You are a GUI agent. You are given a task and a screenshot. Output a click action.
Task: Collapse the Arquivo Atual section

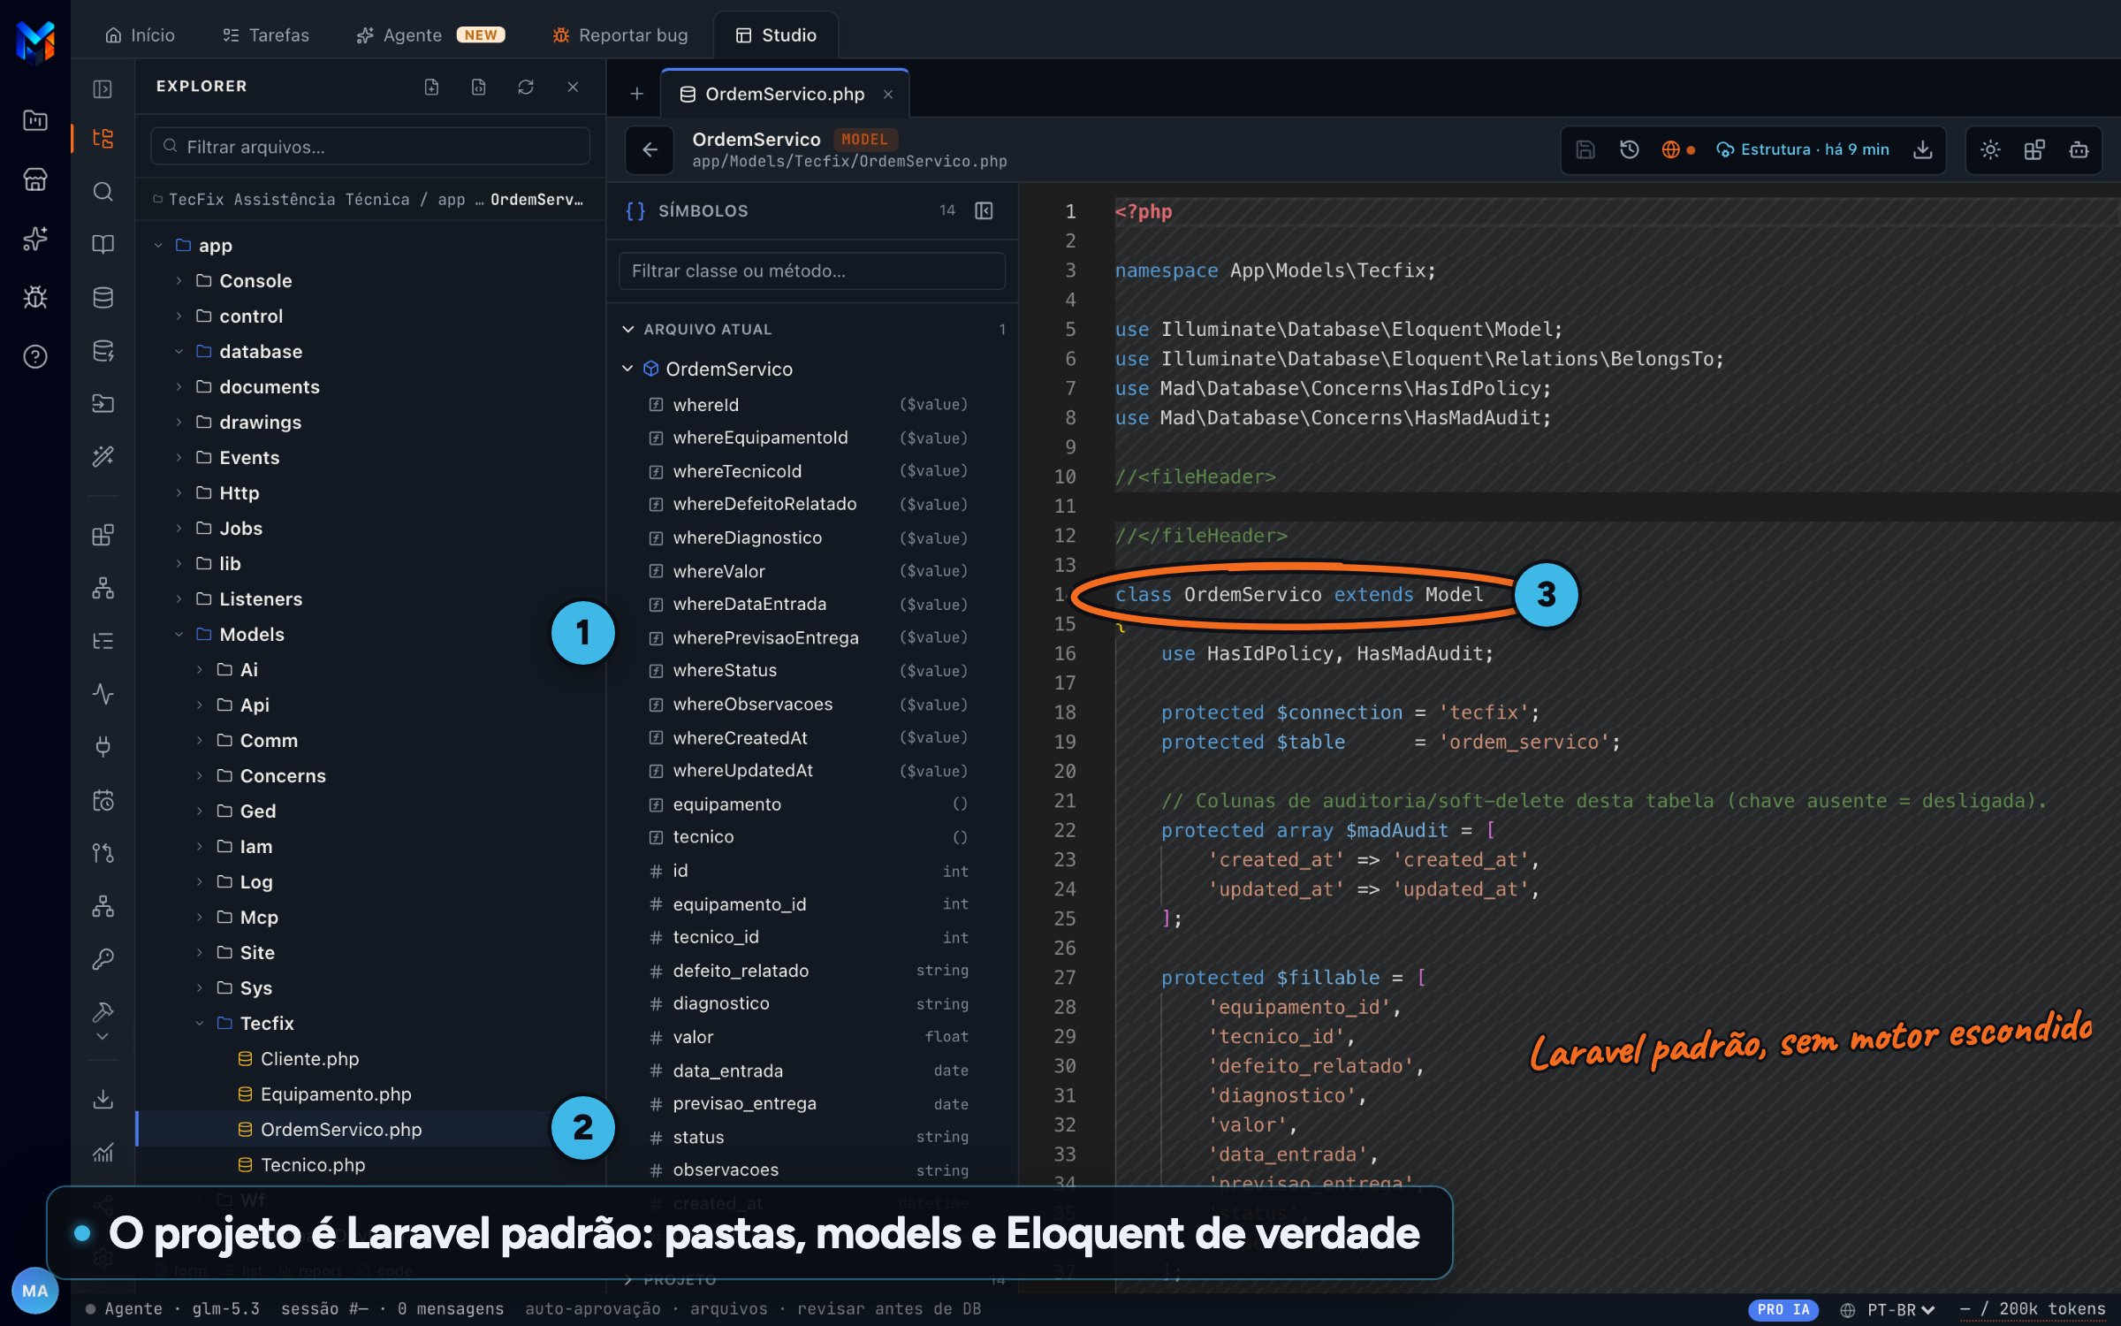pyautogui.click(x=628, y=329)
